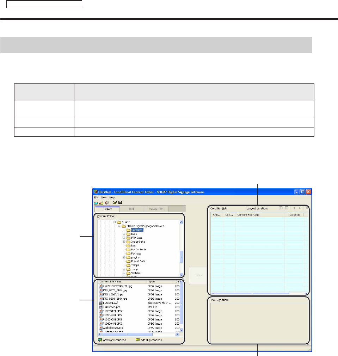Image resolution: width=338 pixels, height=356 pixels.
Task: Expand the Watcher folder
Action: coord(124,273)
